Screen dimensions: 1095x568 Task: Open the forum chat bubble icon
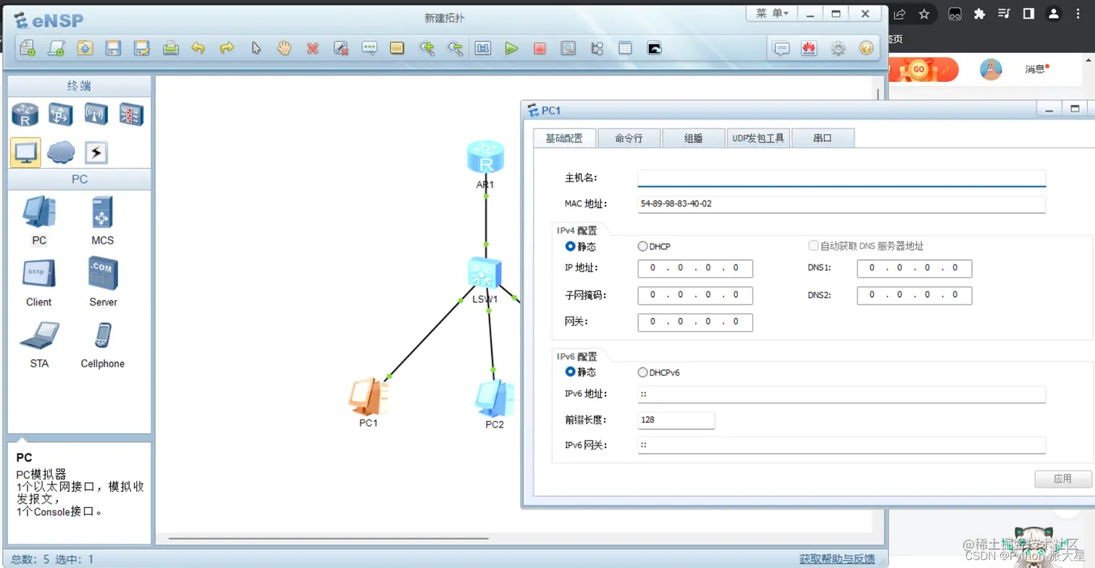pyautogui.click(x=781, y=49)
